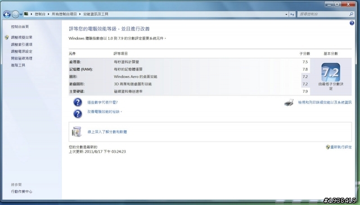Open 調整電源設定 sidebar link
The image size is (360, 205).
tap(21, 51)
